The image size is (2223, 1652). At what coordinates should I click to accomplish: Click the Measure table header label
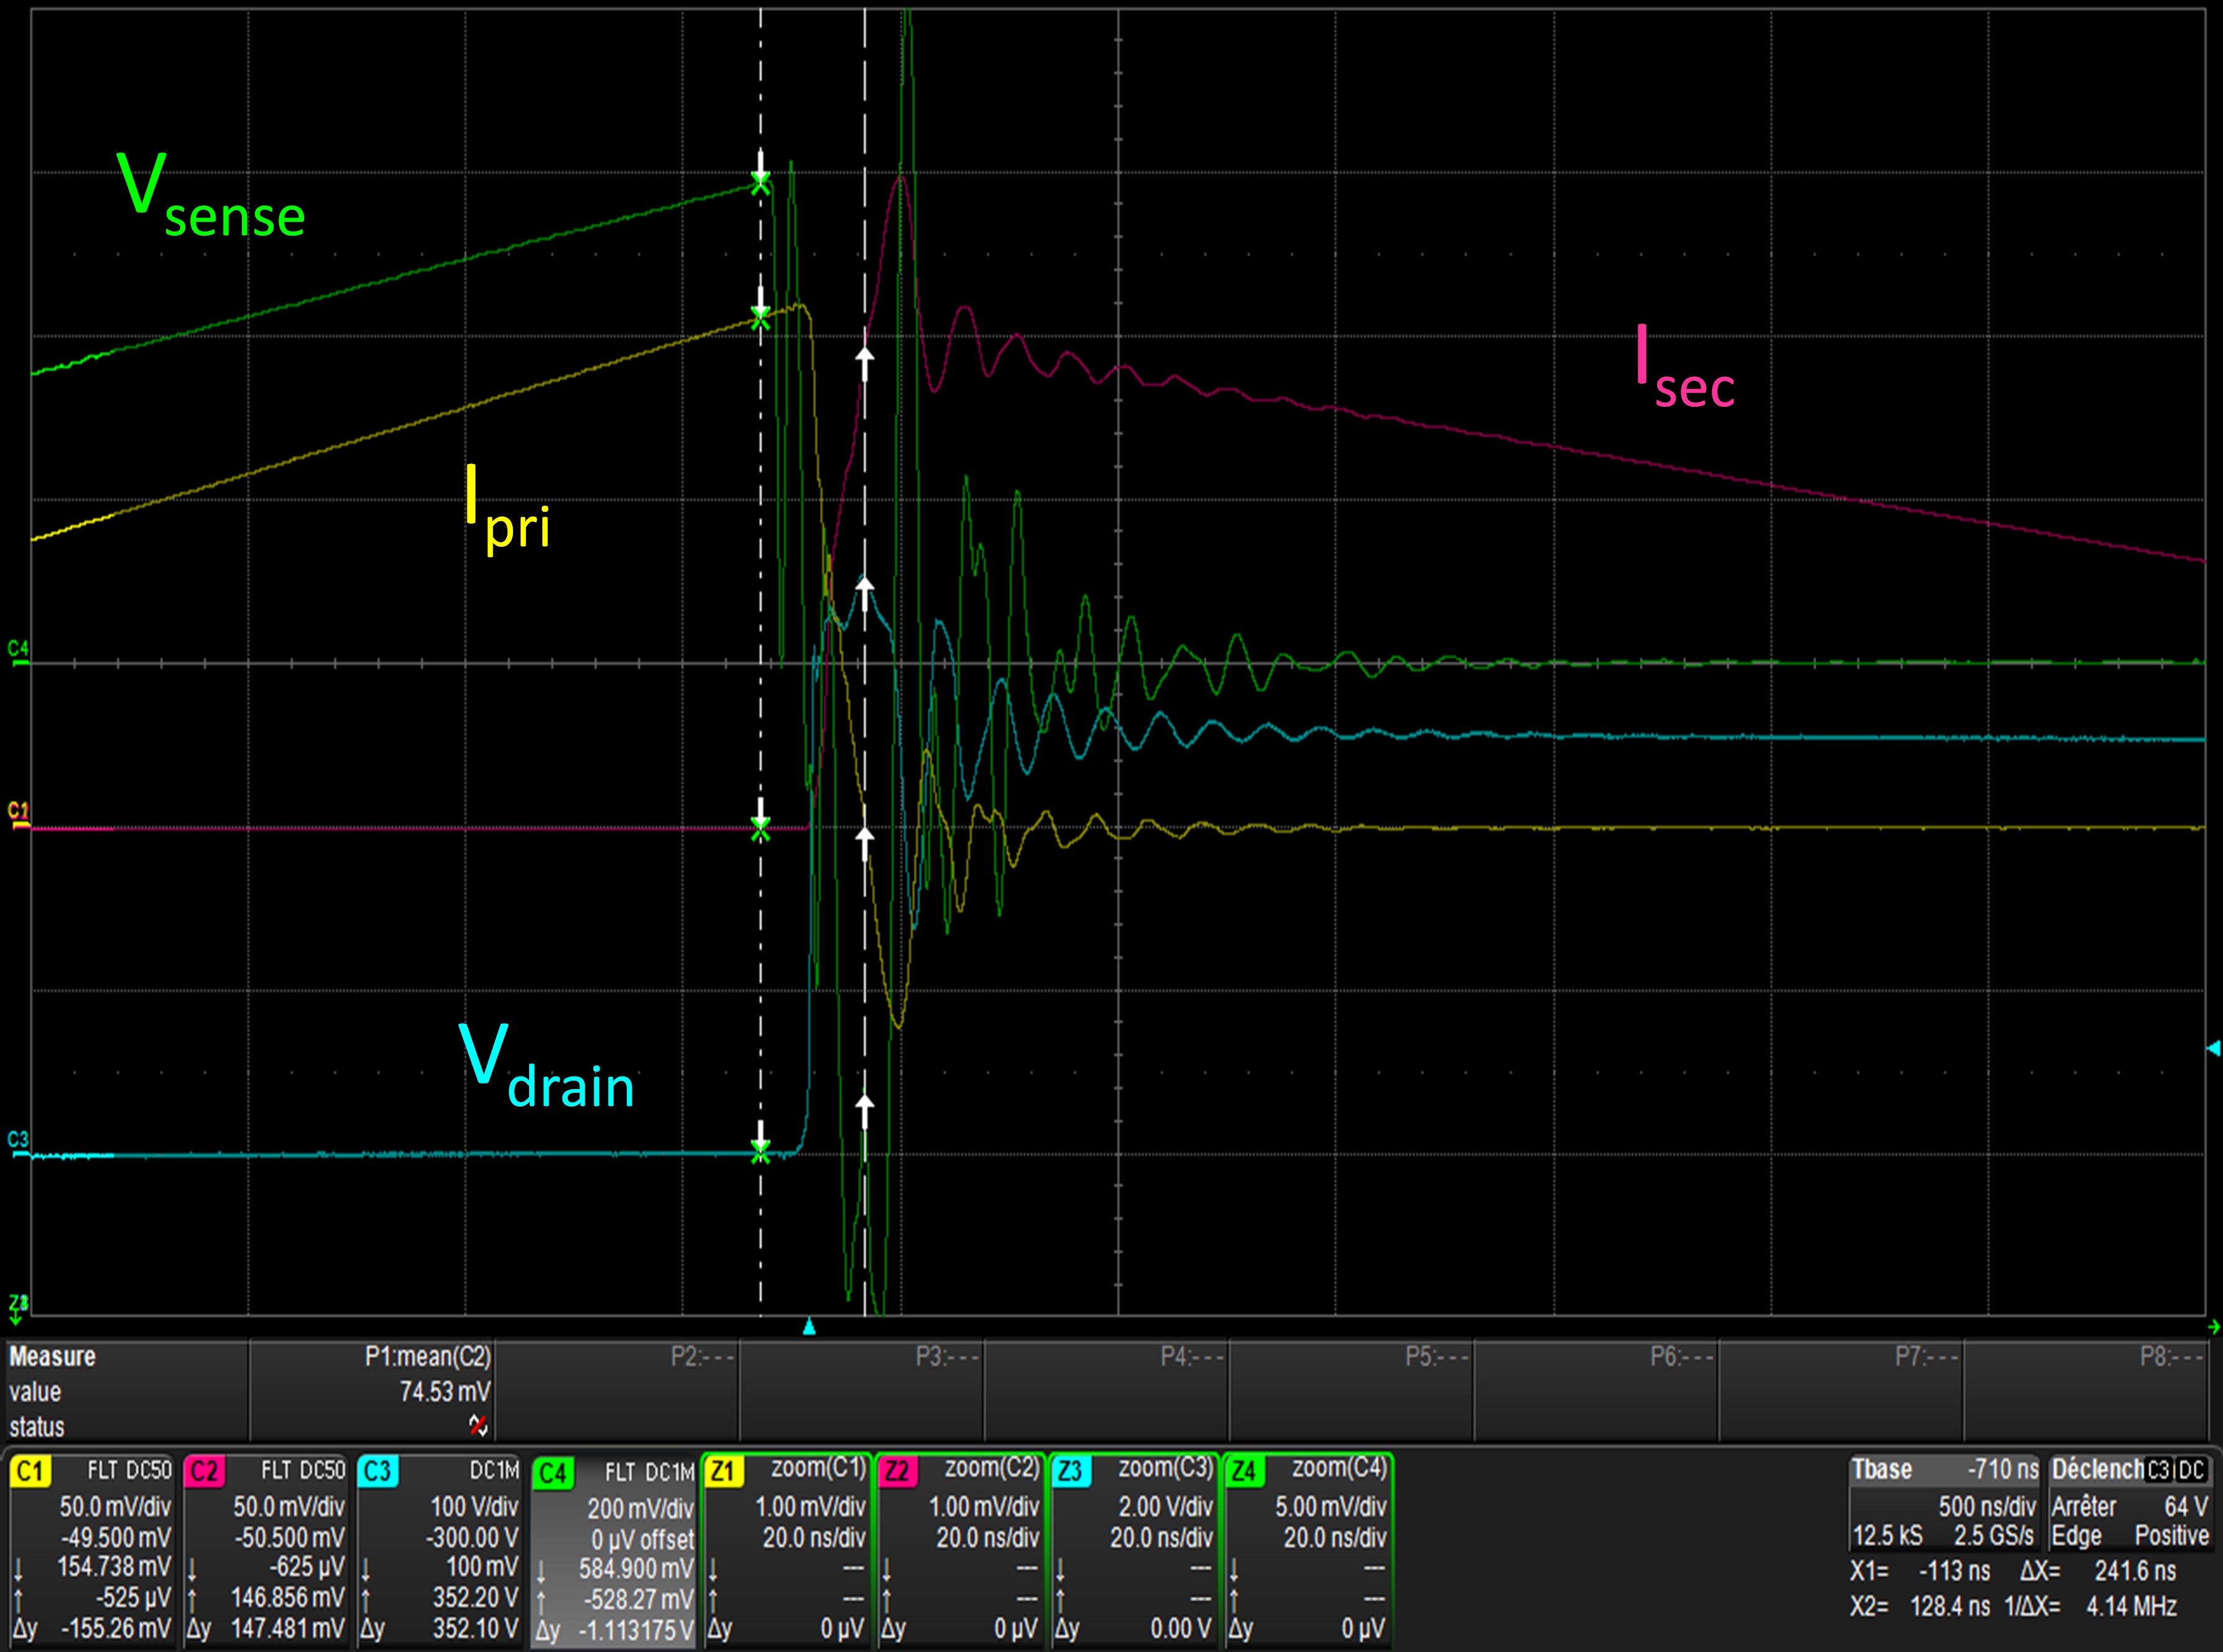(52, 1357)
